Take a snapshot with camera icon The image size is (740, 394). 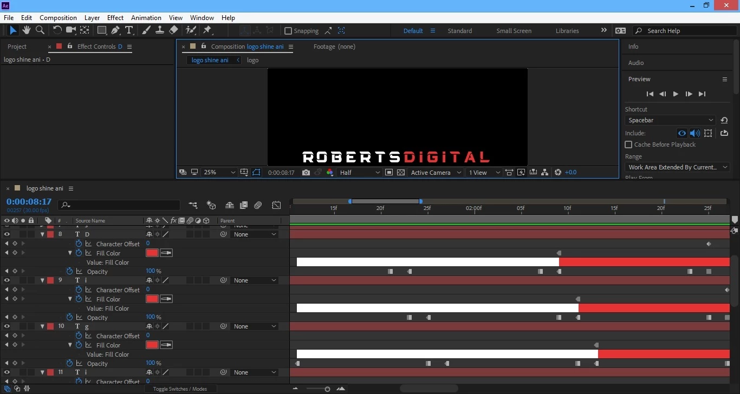306,173
